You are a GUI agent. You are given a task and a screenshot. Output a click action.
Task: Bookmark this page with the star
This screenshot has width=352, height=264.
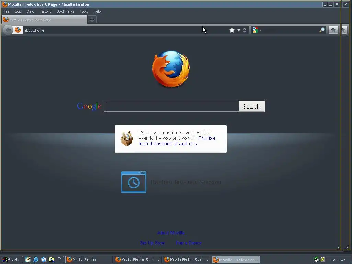232,30
